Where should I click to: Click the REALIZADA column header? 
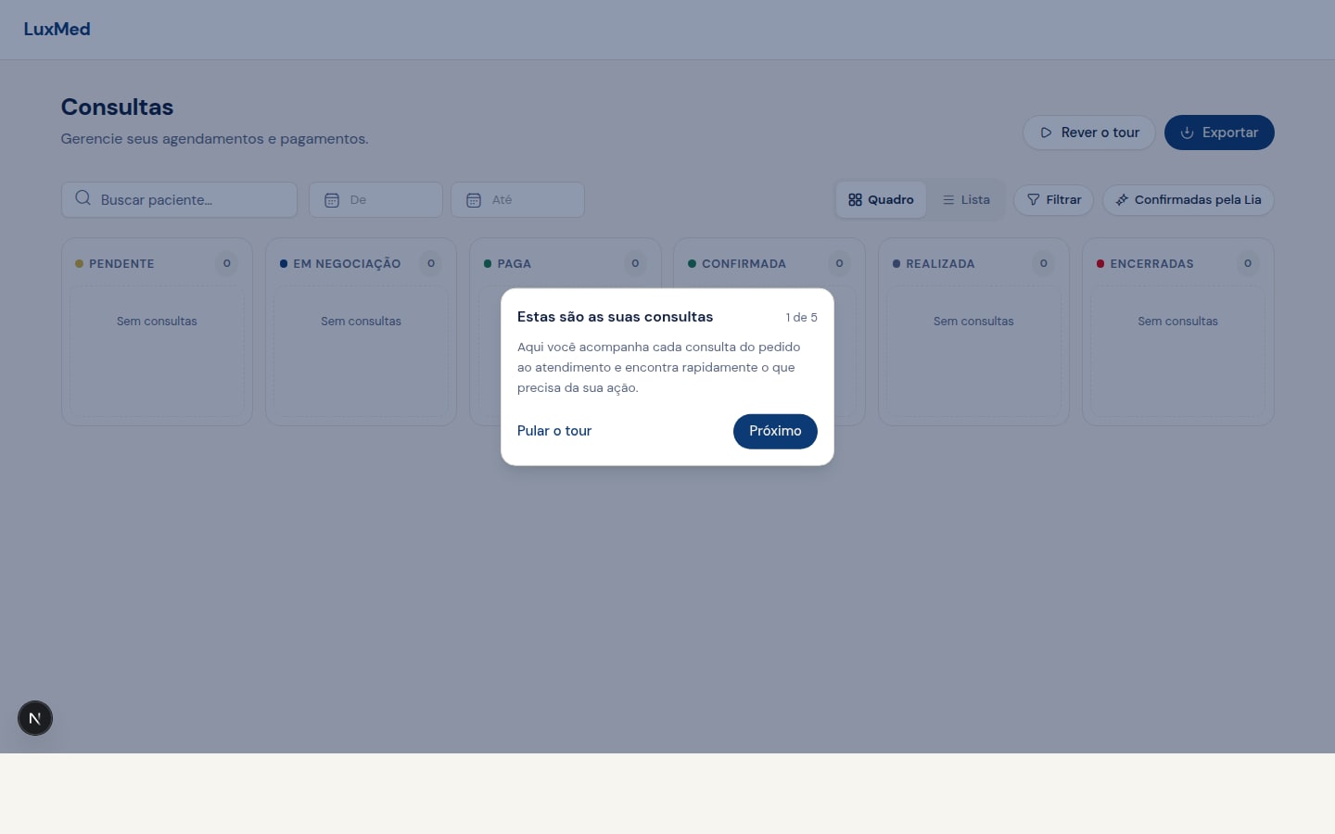(x=940, y=264)
